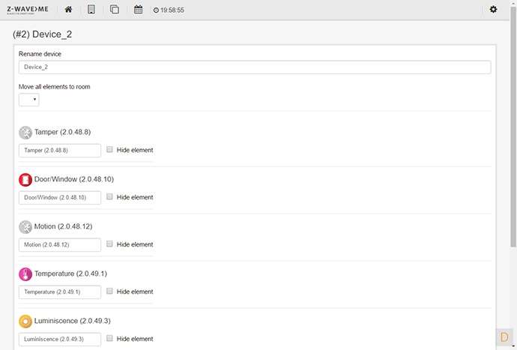Screen dimensions: 517x350
Task: Edit the Luminiscence (2.0.49.3) name field
Action: click(60, 339)
